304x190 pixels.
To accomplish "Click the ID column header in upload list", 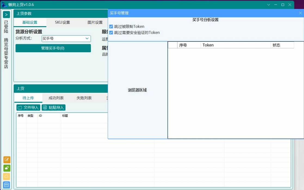I will (49, 116).
